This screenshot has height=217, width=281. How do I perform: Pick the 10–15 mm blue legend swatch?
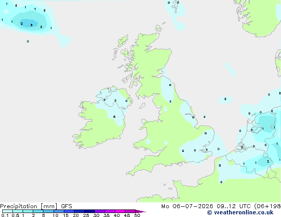pyautogui.click(x=59, y=211)
